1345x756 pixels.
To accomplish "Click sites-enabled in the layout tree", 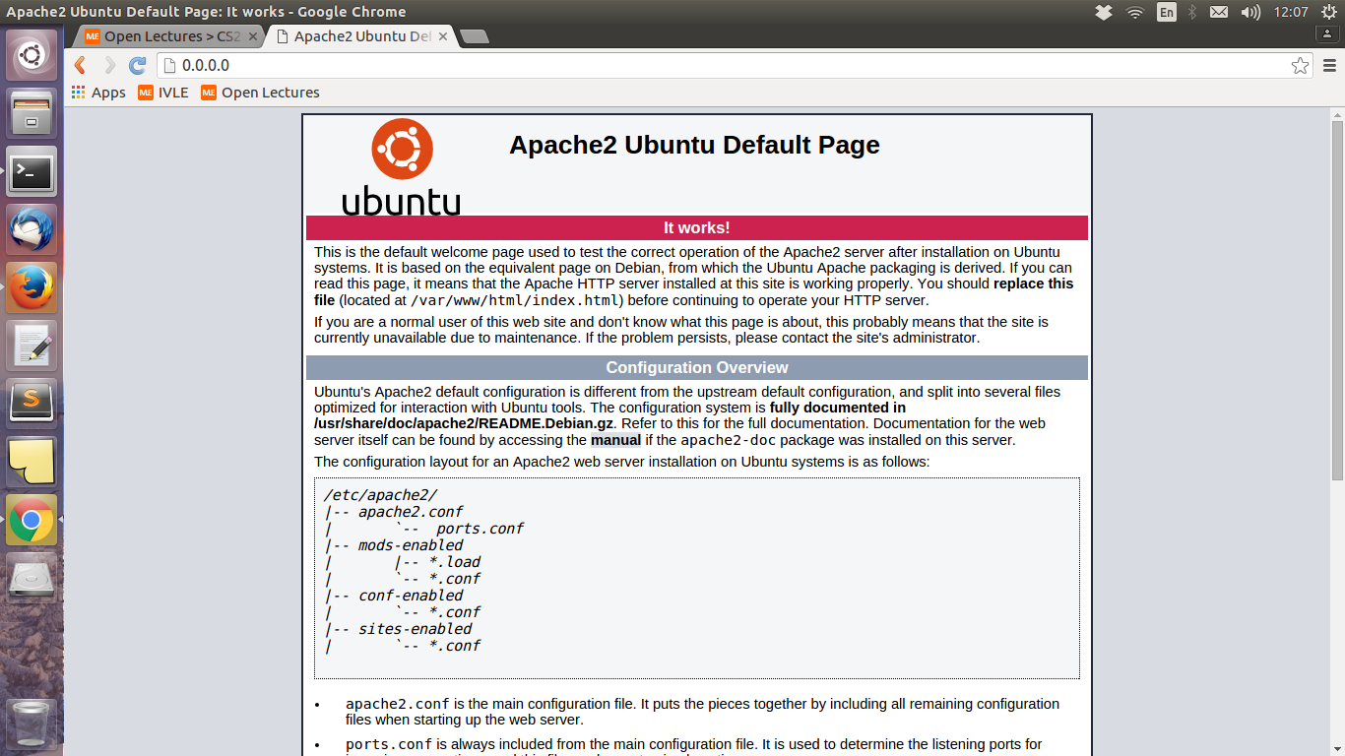I will click(416, 629).
